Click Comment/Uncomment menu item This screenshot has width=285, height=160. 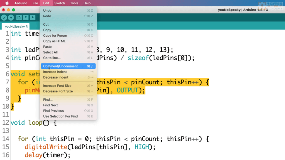pyautogui.click(x=68, y=66)
